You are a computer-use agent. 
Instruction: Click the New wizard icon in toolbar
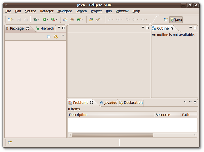[x=10, y=19]
